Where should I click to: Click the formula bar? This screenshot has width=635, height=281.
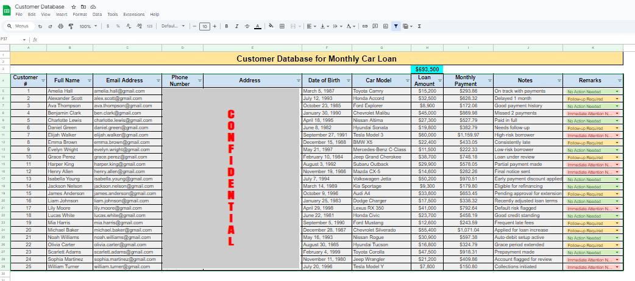(x=336, y=40)
